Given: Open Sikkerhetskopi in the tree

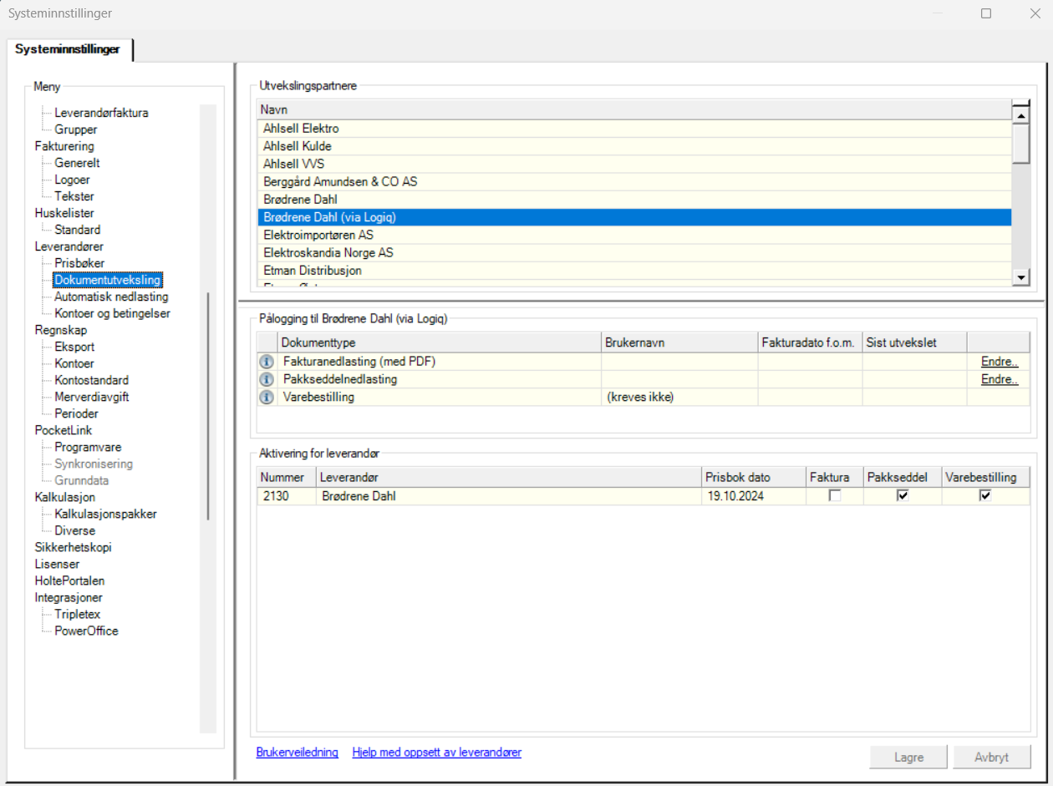Looking at the screenshot, I should pyautogui.click(x=73, y=547).
